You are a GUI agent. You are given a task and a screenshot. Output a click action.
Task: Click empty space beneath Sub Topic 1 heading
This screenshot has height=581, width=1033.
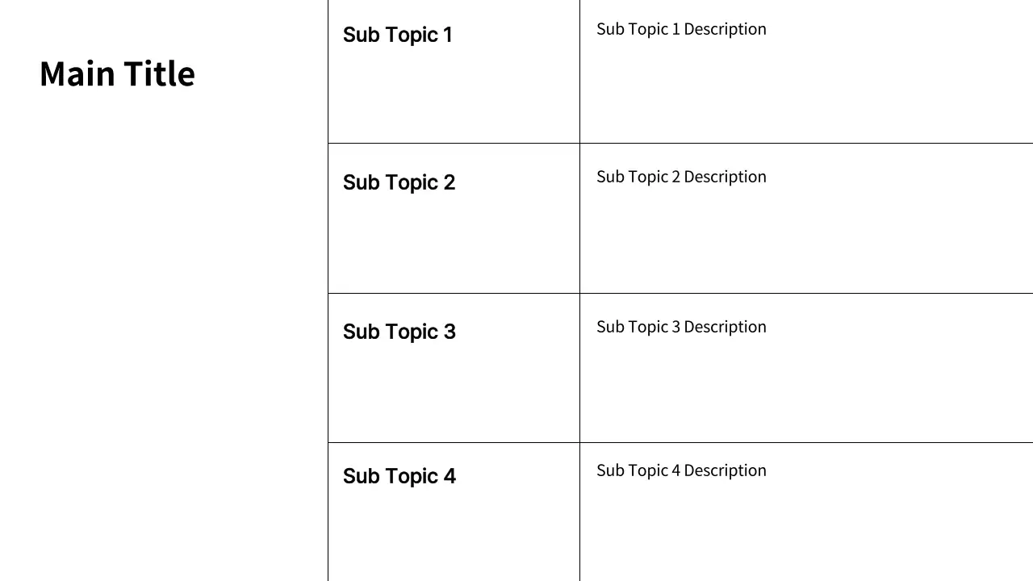point(452,97)
